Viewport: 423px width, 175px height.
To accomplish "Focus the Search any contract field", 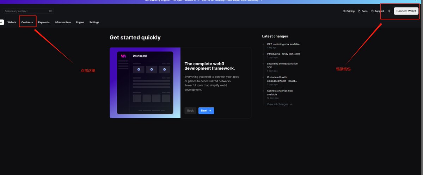I will pyautogui.click(x=28, y=11).
